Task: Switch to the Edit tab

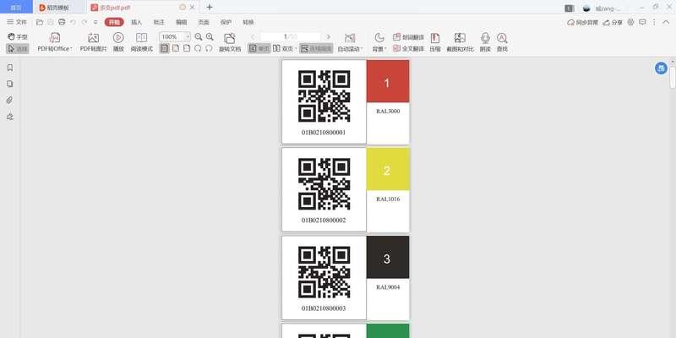Action: point(182,22)
